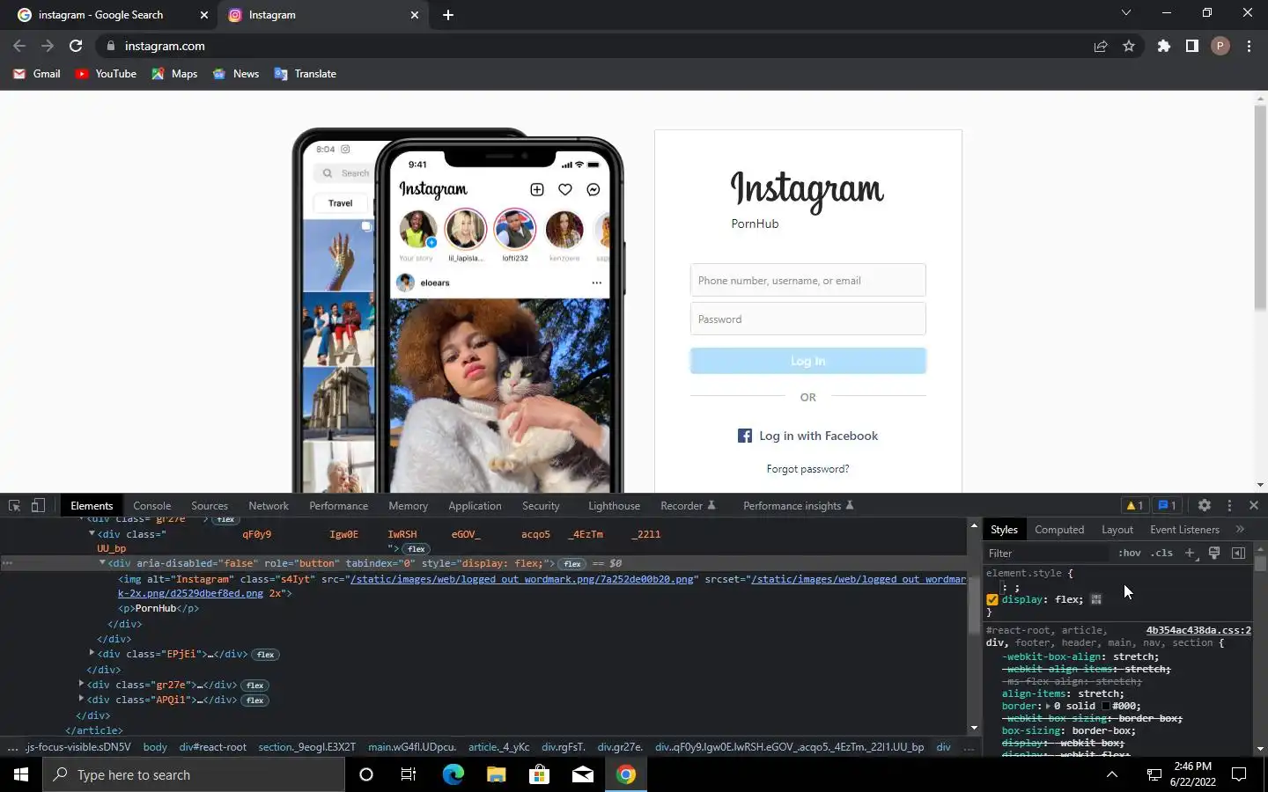Add a new style rule
The image size is (1268, 792).
coord(1190,553)
